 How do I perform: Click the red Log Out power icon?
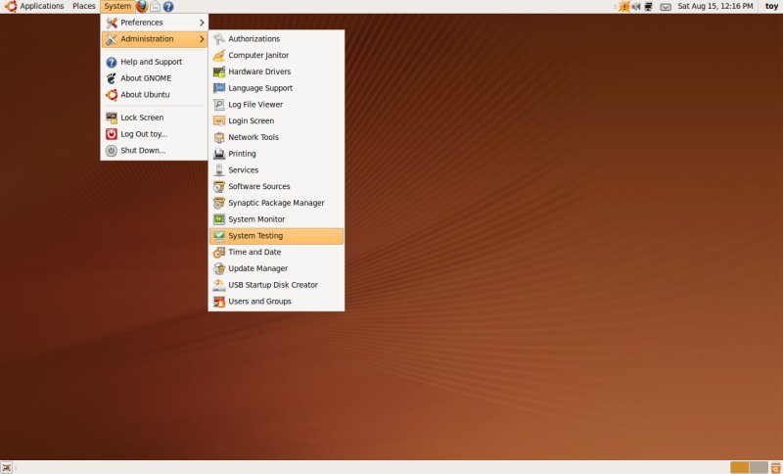(112, 134)
